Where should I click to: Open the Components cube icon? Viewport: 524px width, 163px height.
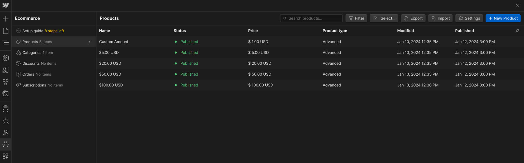tap(6, 58)
